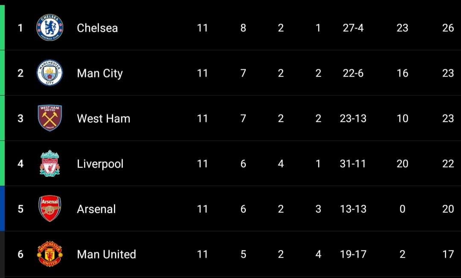Select Man United's 19-17 goals record
Image resolution: width=461 pixels, height=278 pixels.
tap(353, 255)
